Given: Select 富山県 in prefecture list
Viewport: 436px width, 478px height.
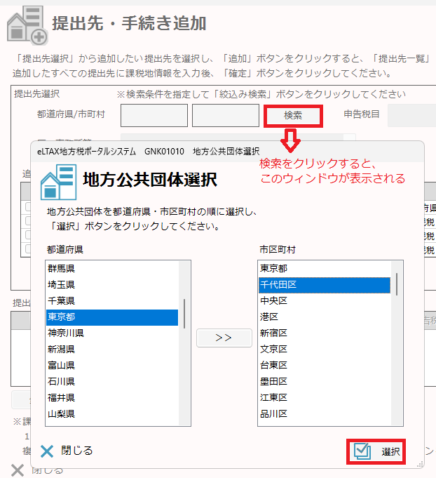Looking at the screenshot, I should [112, 366].
